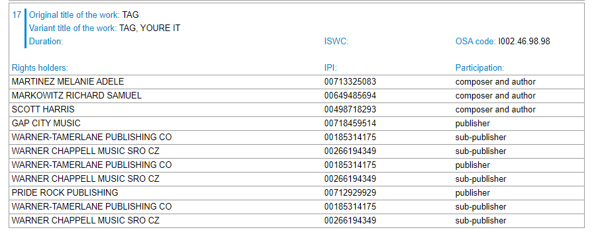This screenshot has height=238, width=600.
Task: Click PRIDE ROCK PUBLISHING entry
Action: tap(65, 192)
